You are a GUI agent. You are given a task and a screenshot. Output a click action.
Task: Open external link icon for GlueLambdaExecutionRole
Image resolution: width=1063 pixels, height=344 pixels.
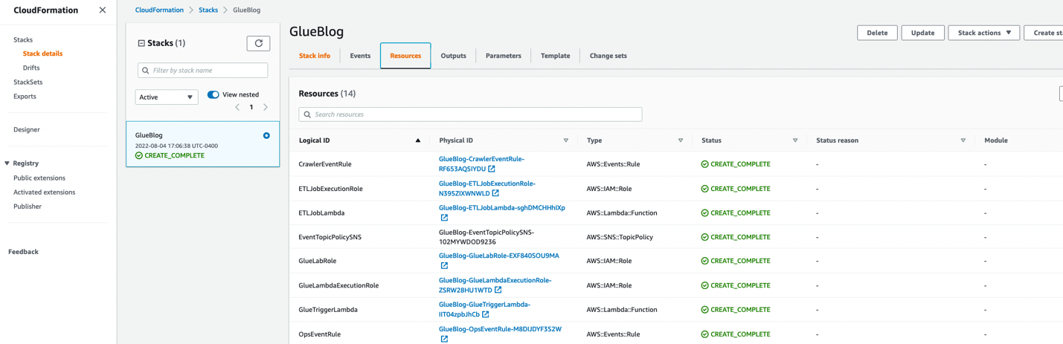(498, 291)
